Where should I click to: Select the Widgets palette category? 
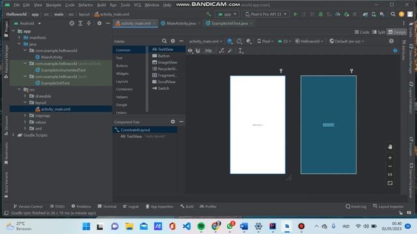point(122,73)
